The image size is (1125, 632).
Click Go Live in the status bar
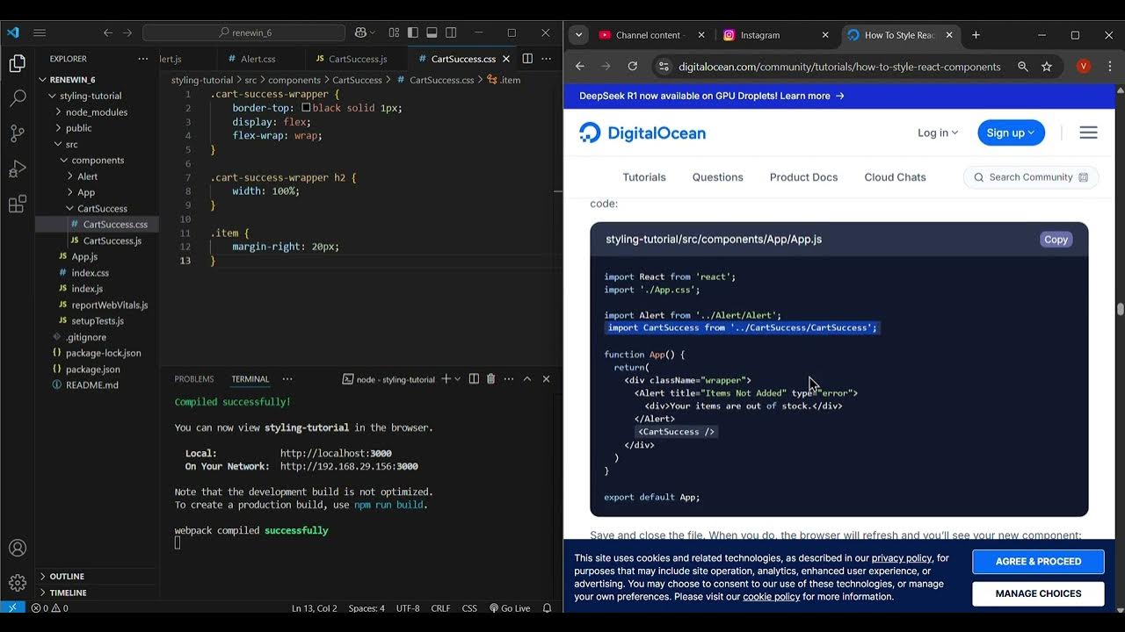point(510,608)
